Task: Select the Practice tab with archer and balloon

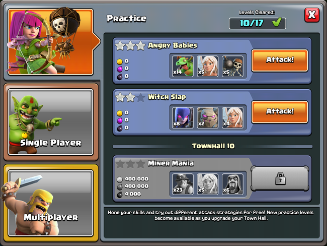Action: (x=50, y=42)
